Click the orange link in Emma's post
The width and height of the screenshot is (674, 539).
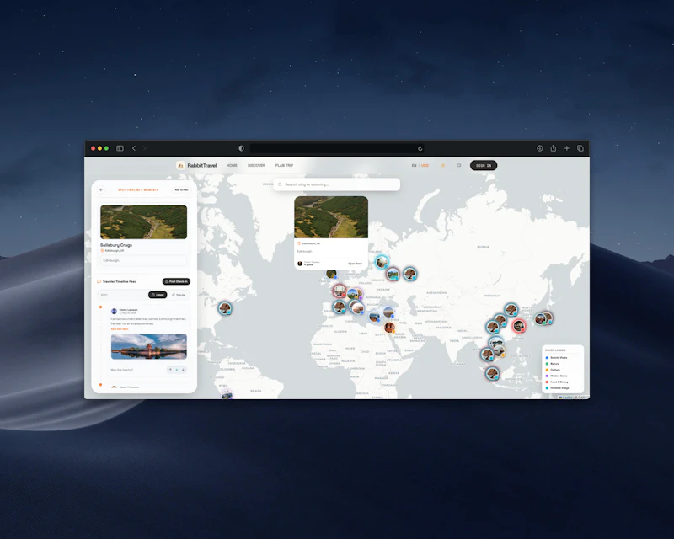coord(120,329)
